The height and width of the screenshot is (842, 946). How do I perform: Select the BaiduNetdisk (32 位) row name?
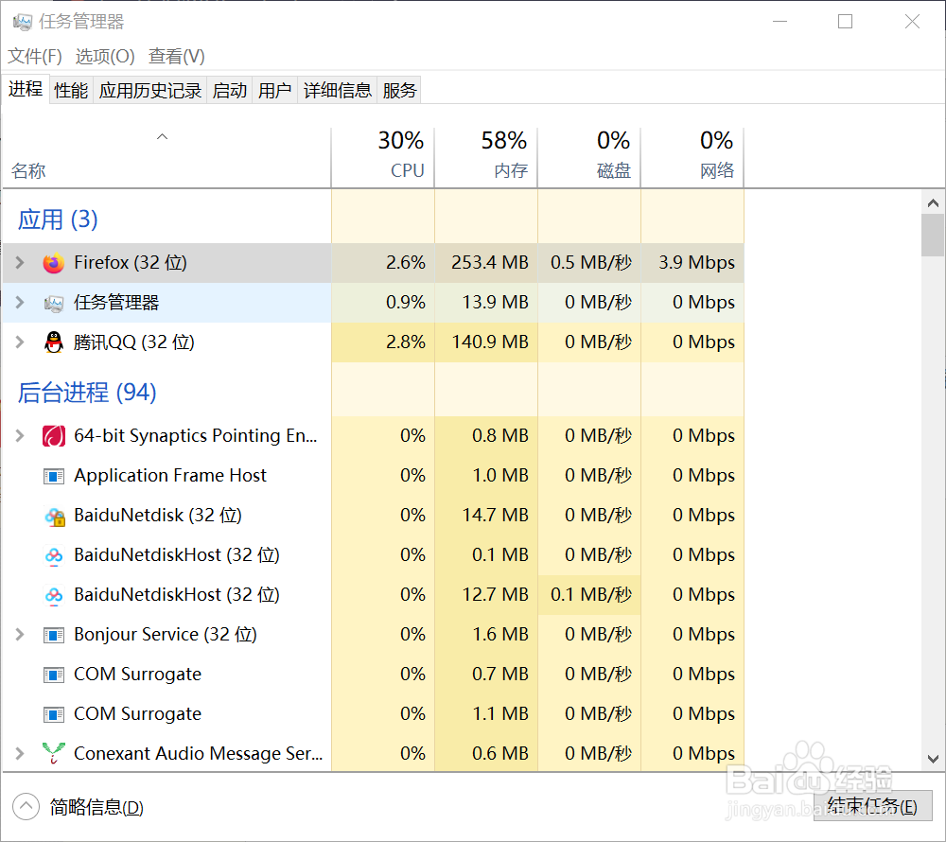[157, 515]
